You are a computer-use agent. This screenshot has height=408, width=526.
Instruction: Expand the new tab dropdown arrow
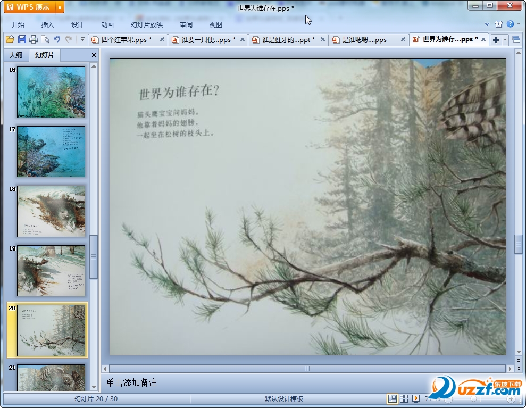point(505,40)
